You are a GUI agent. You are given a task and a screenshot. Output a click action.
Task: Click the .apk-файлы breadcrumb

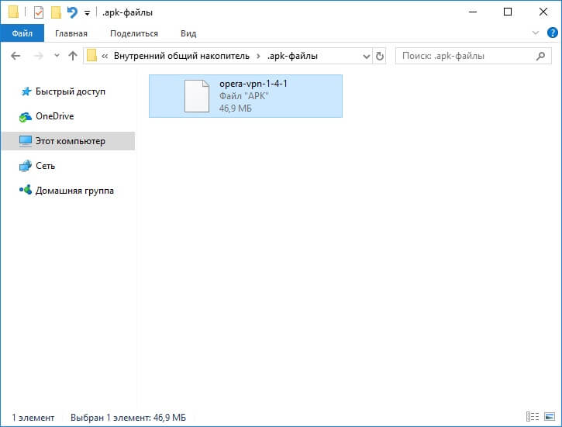point(292,56)
